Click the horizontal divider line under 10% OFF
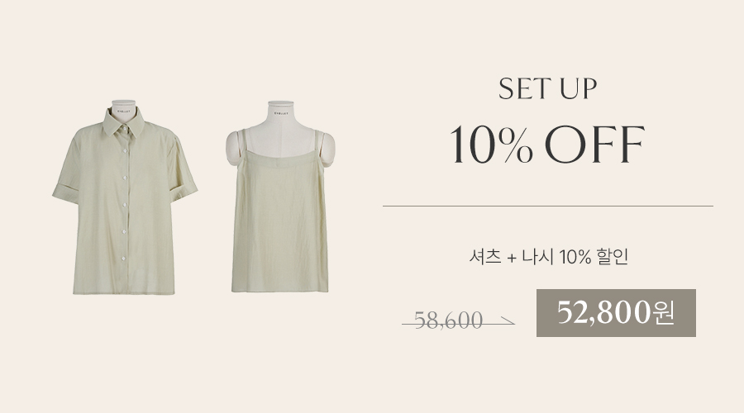Image resolution: width=744 pixels, height=413 pixels. click(x=548, y=206)
